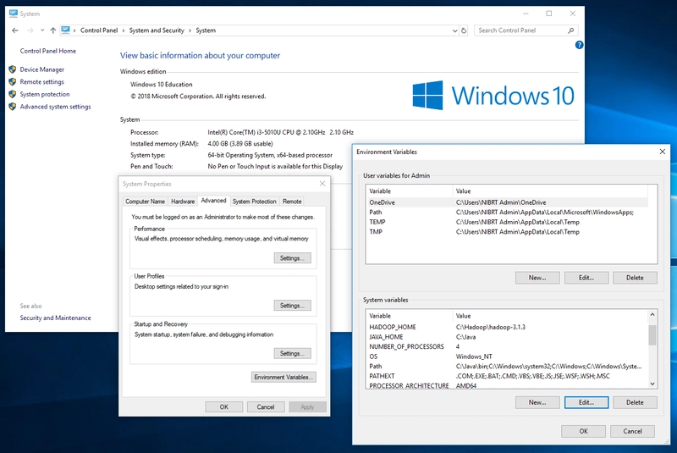Click the shield icon beside Device Manager
The height and width of the screenshot is (453, 677).
click(x=13, y=69)
